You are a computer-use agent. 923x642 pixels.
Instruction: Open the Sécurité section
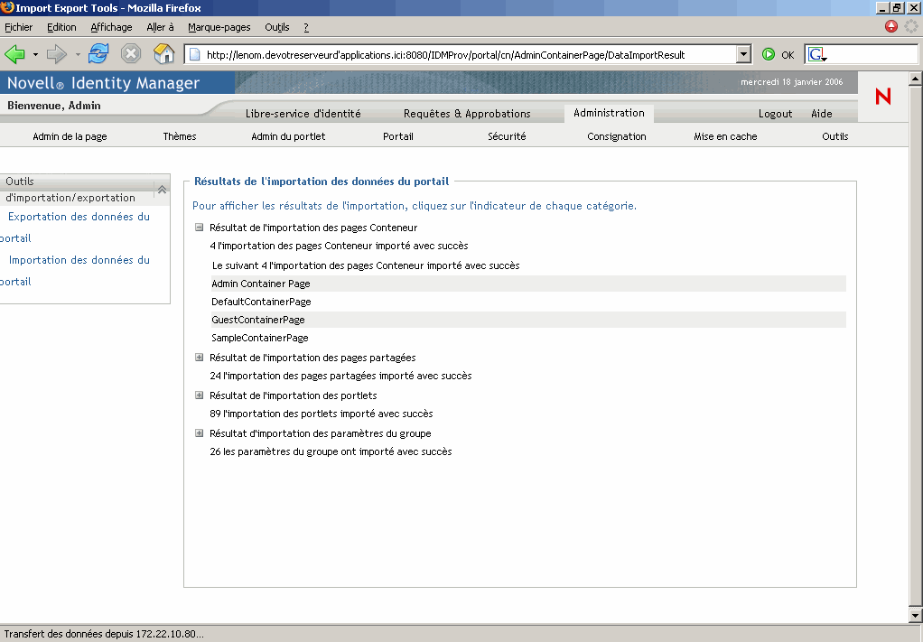[507, 136]
